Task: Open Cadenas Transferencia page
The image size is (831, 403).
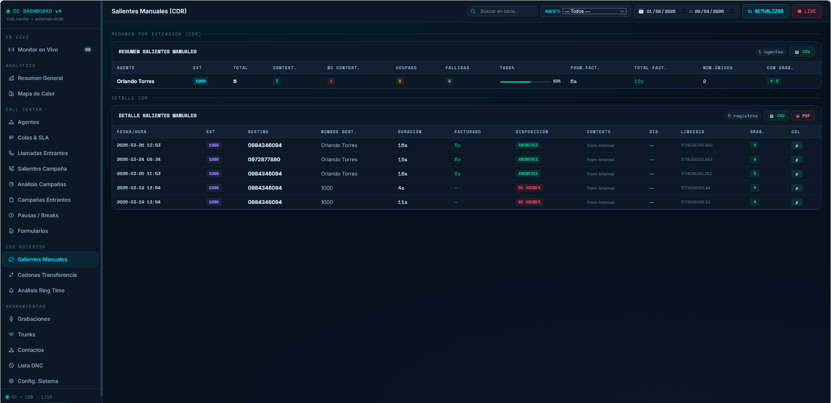Action: (x=47, y=275)
